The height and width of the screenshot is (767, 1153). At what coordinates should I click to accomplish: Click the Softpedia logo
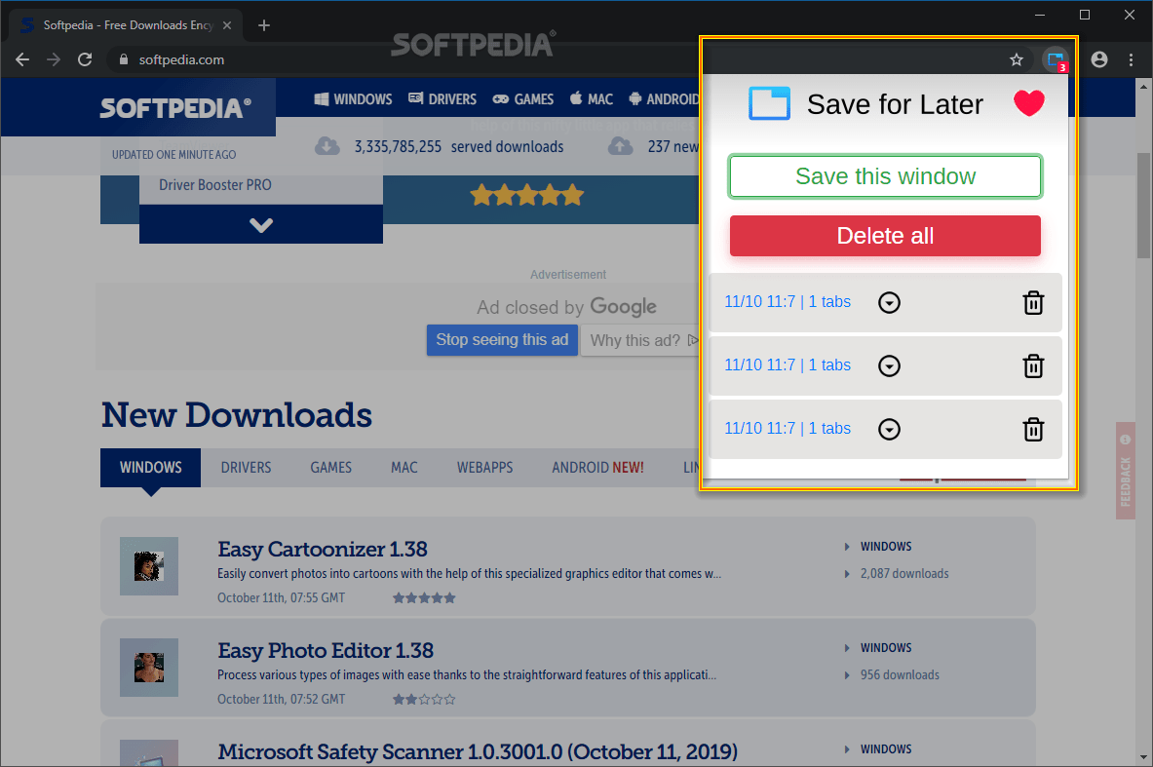click(x=175, y=108)
